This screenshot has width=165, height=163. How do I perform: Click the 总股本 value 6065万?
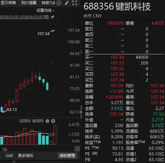pos(157,137)
